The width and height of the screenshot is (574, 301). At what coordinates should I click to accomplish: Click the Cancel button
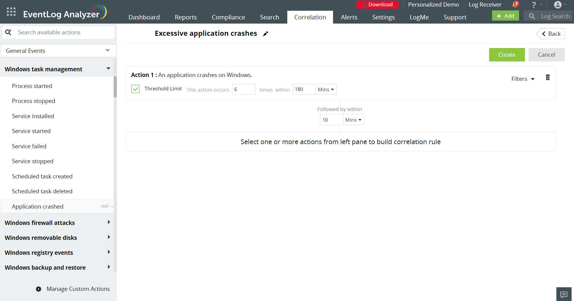pos(546,55)
